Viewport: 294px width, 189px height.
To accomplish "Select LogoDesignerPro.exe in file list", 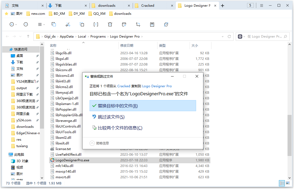I will click(x=129, y=160).
